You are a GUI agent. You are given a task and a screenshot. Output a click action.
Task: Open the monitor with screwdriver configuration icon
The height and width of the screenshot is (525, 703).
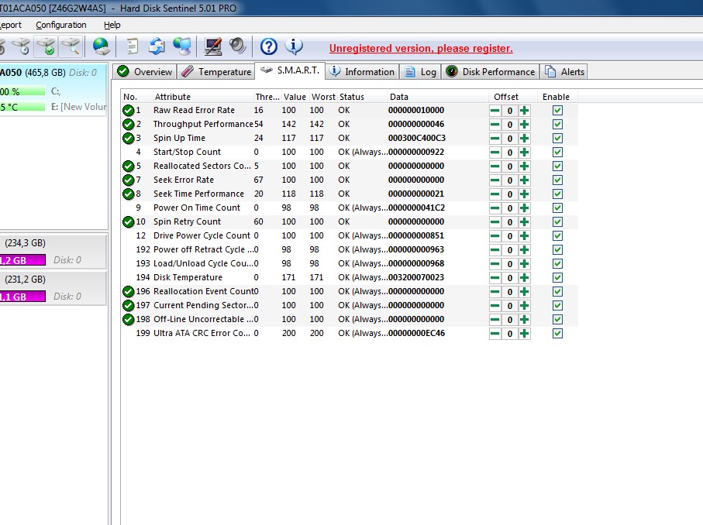click(213, 46)
